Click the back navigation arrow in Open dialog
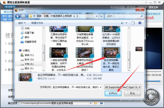The width and height of the screenshot is (164, 108). (18, 16)
